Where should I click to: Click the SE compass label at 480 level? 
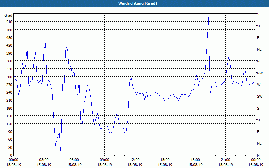click(259, 26)
